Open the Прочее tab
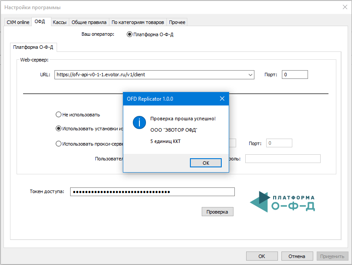Image resolution: width=352 pixels, height=265 pixels. (177, 22)
